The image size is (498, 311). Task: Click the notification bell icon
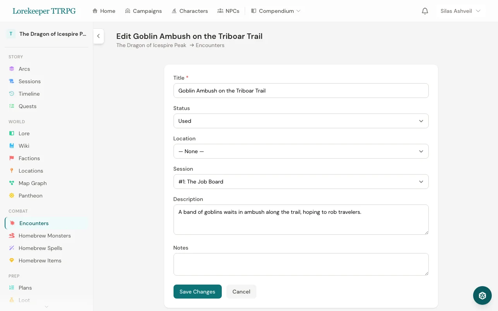[x=425, y=11]
